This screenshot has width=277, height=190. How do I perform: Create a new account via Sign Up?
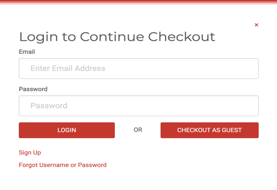(30, 153)
